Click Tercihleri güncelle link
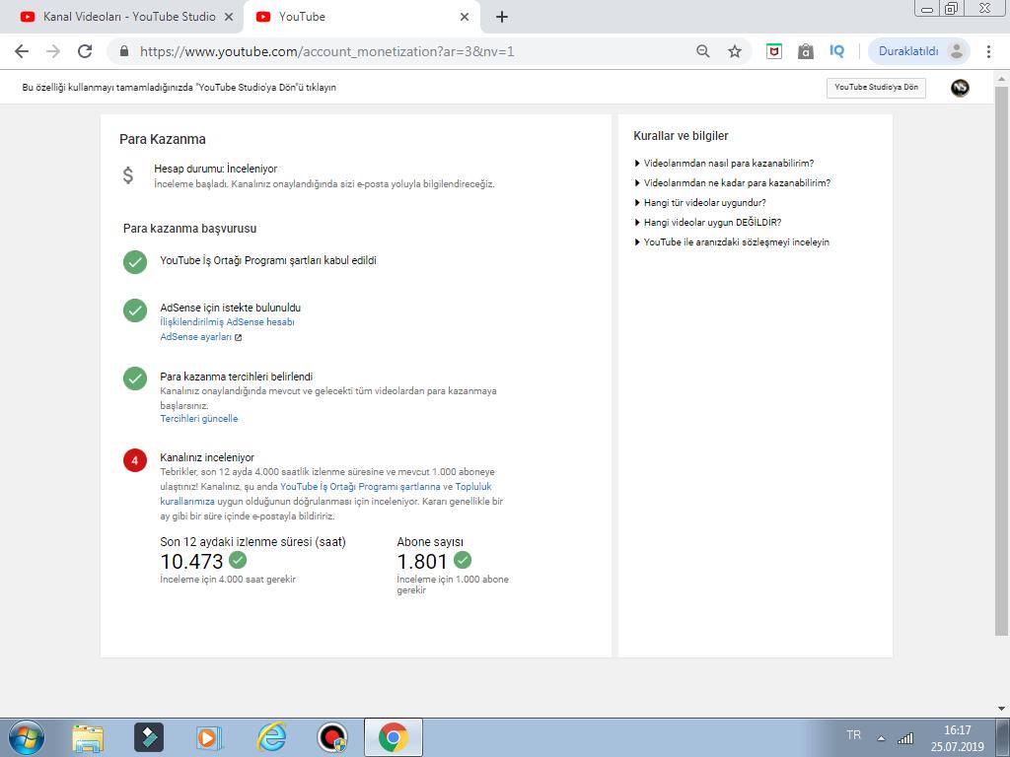 (x=199, y=418)
